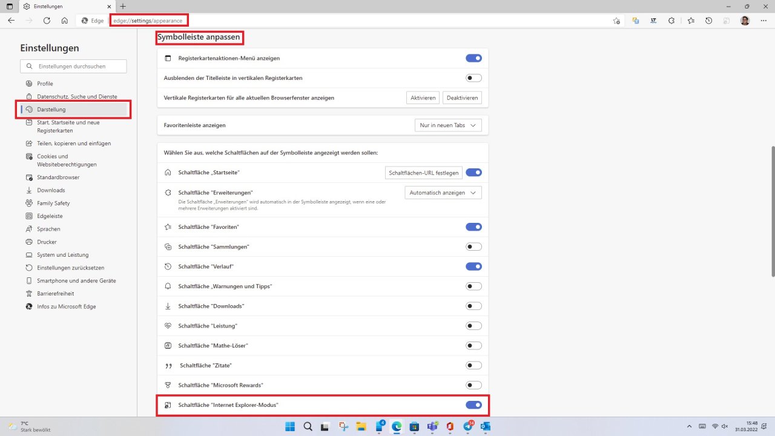Viewport: 775px width, 436px height.
Task: Click the page vertical scrollbar
Action: pos(772,211)
